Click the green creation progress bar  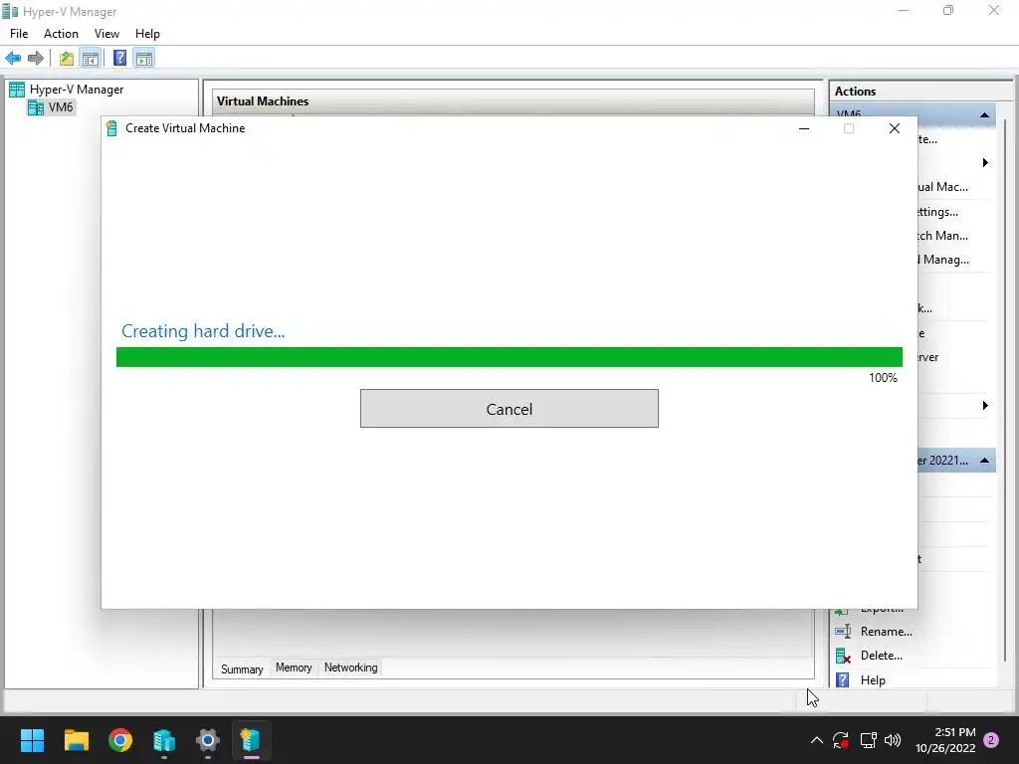click(x=509, y=357)
